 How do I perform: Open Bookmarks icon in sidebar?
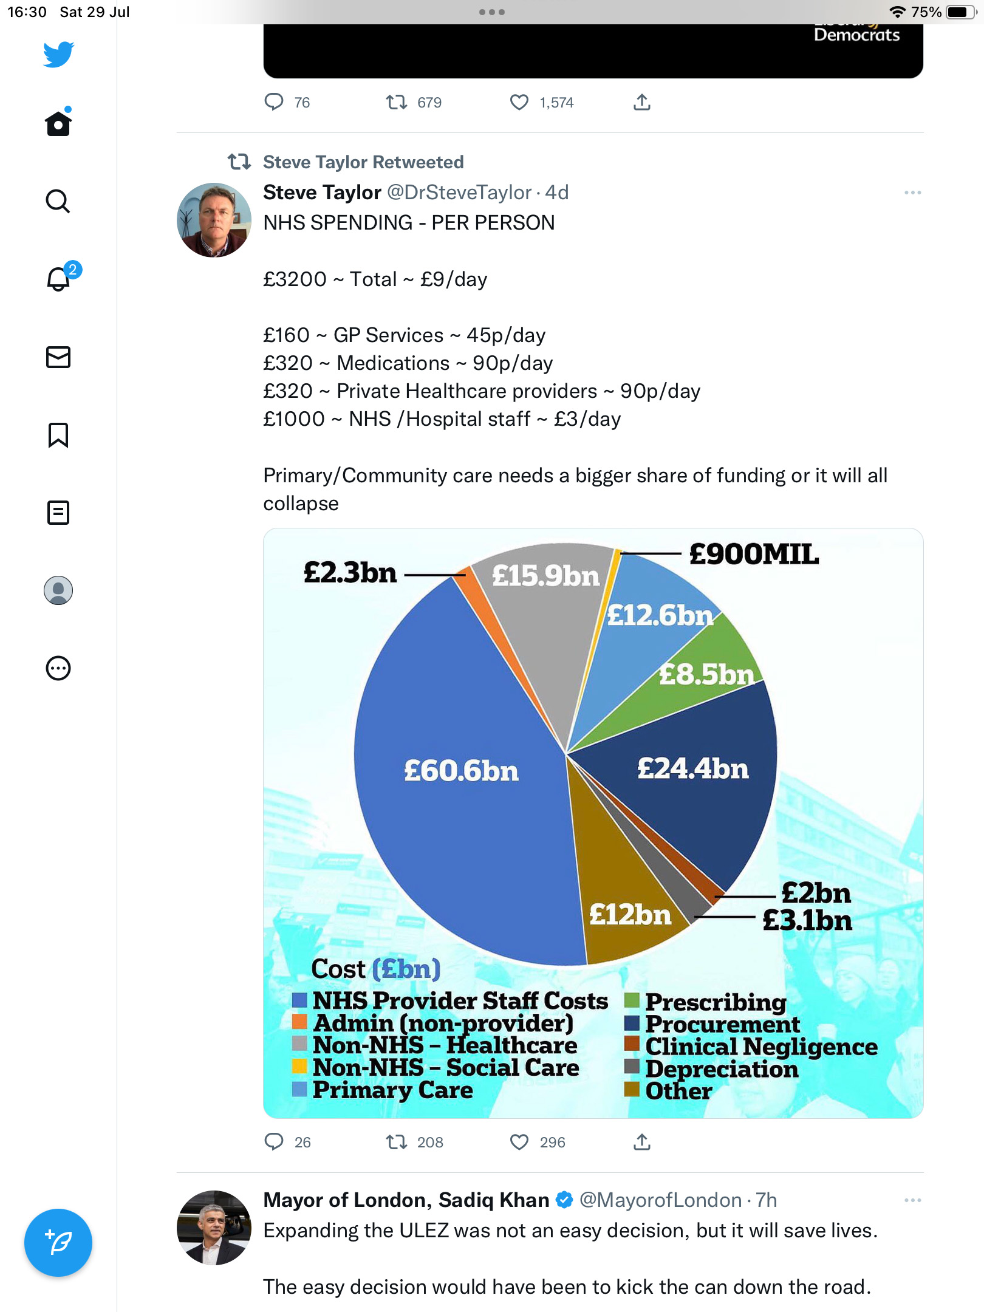click(58, 435)
